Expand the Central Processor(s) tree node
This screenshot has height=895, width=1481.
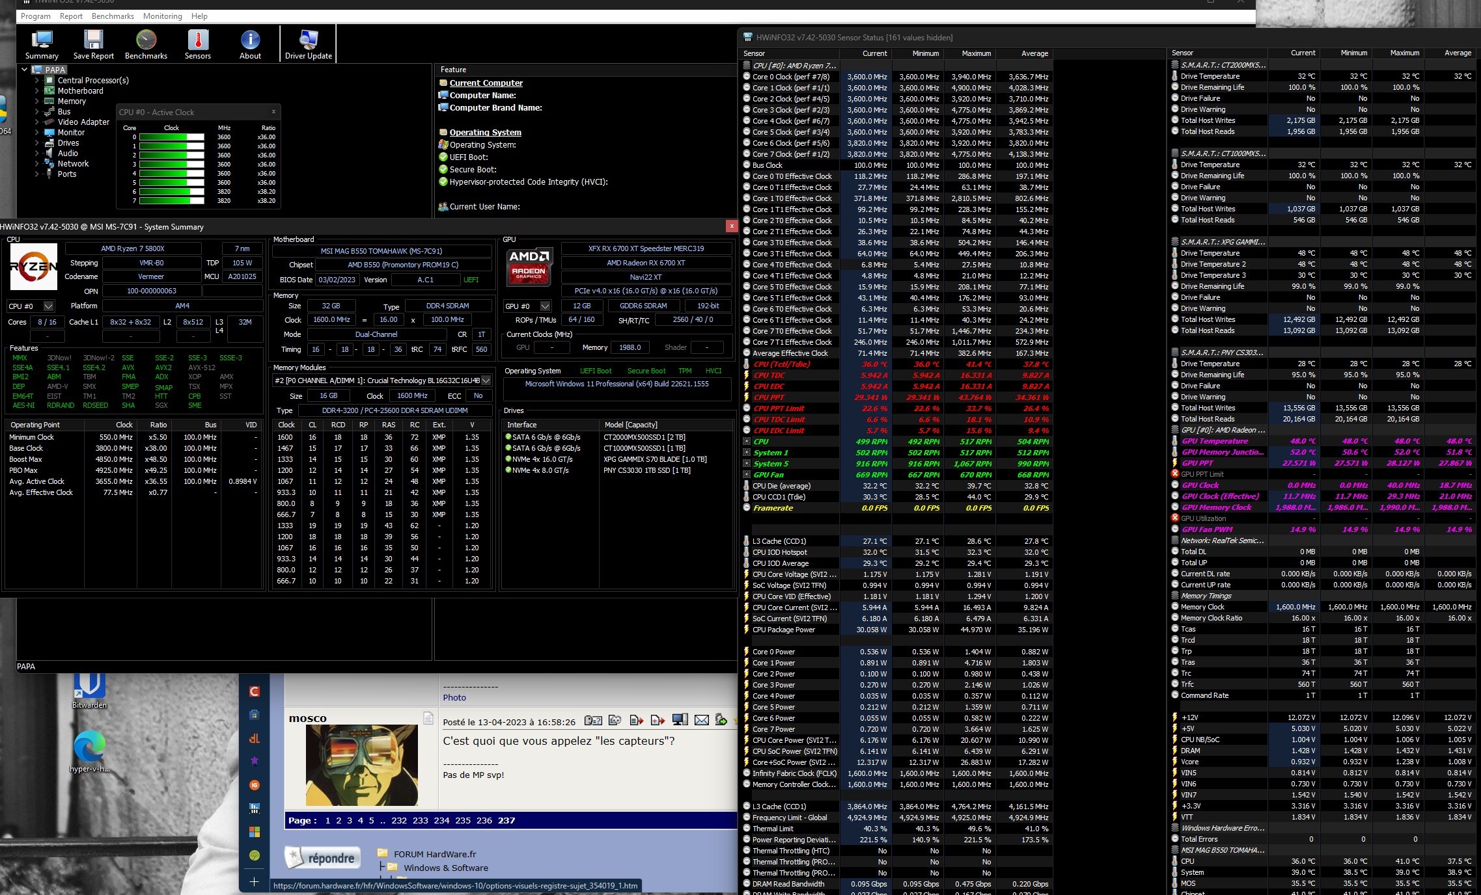37,81
